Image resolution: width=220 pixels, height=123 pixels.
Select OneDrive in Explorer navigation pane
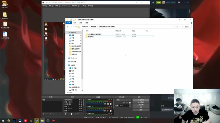[x=74, y=58]
